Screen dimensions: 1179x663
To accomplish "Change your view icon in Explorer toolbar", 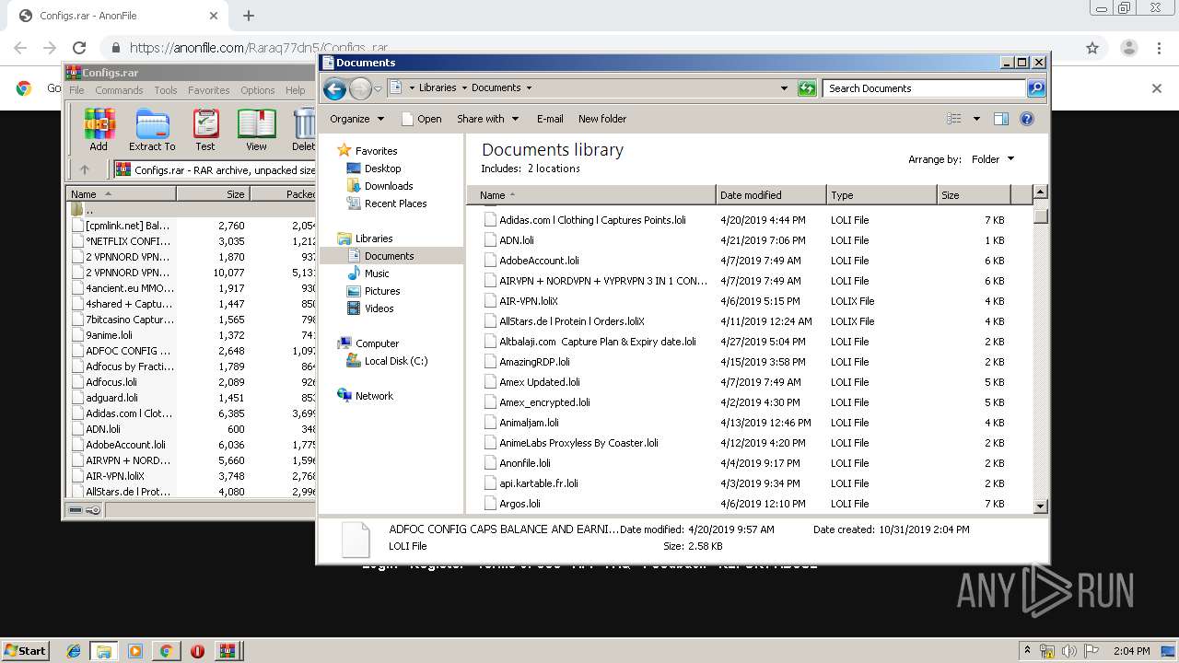I will (x=954, y=119).
